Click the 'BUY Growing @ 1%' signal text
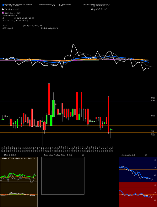The image size is (157, 207). (x=49, y=28)
